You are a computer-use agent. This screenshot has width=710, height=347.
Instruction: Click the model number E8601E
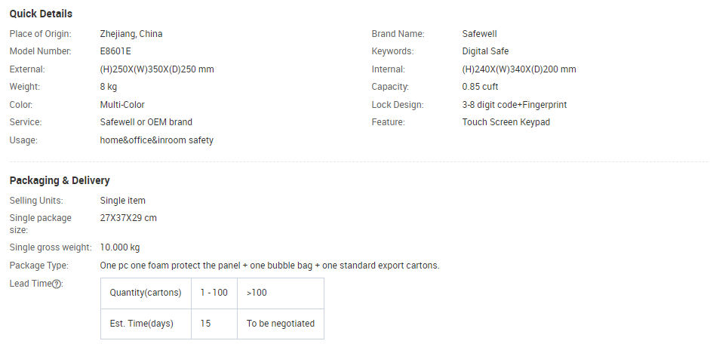click(115, 51)
